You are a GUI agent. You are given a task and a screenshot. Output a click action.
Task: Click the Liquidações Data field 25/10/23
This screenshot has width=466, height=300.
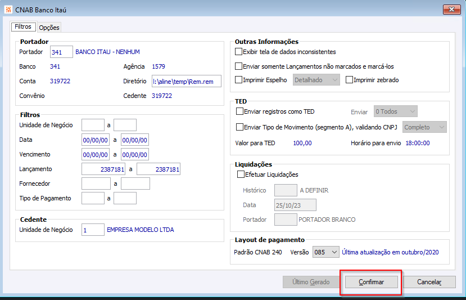click(295, 205)
